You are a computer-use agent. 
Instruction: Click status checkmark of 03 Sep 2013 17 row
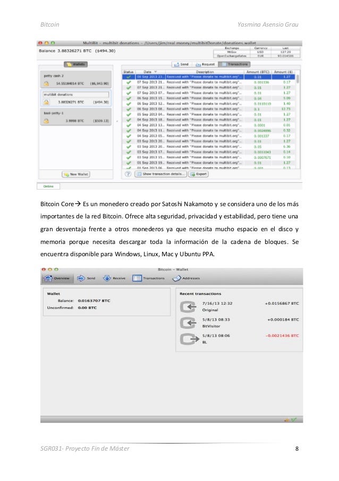[129, 152]
